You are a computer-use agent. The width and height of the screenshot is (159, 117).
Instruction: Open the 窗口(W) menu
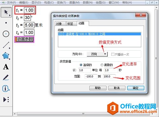coord(114,3)
